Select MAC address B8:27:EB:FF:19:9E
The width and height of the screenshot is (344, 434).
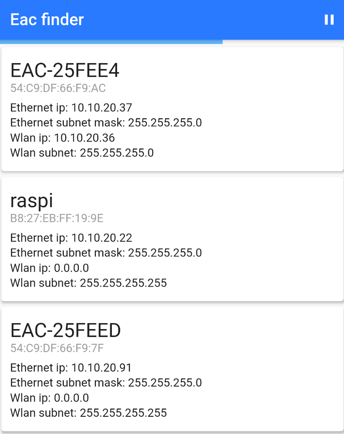tap(57, 218)
